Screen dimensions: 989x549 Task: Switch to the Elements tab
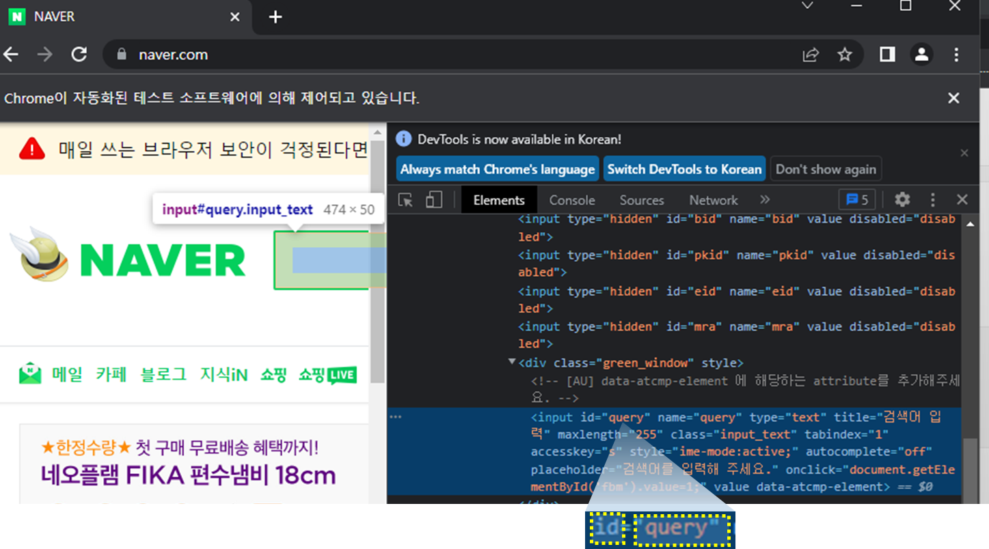click(x=499, y=200)
